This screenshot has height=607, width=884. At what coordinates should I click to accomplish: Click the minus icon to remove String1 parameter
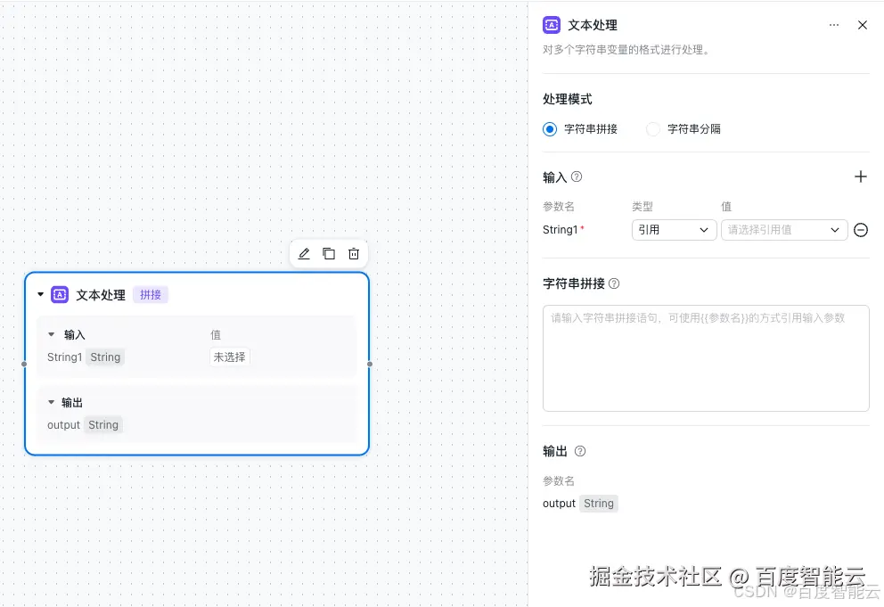[x=861, y=230]
